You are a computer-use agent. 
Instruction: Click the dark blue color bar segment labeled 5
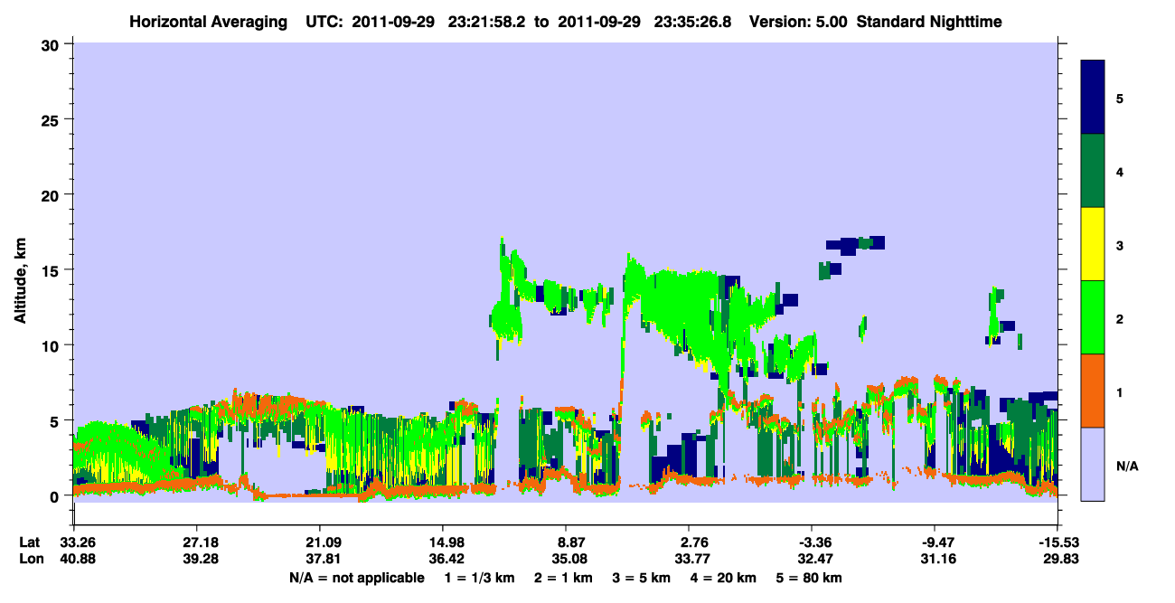1093,98
